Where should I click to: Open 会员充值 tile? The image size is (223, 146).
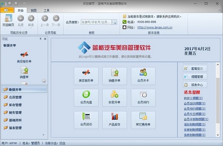coord(86,98)
